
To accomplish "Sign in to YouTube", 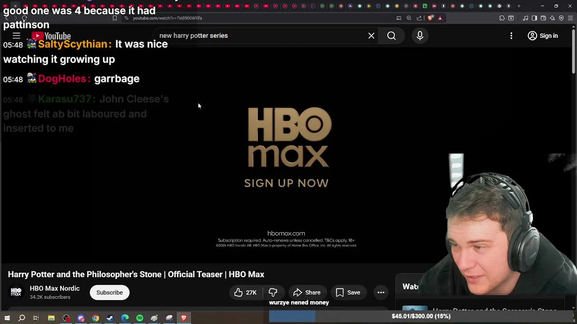I will [543, 36].
